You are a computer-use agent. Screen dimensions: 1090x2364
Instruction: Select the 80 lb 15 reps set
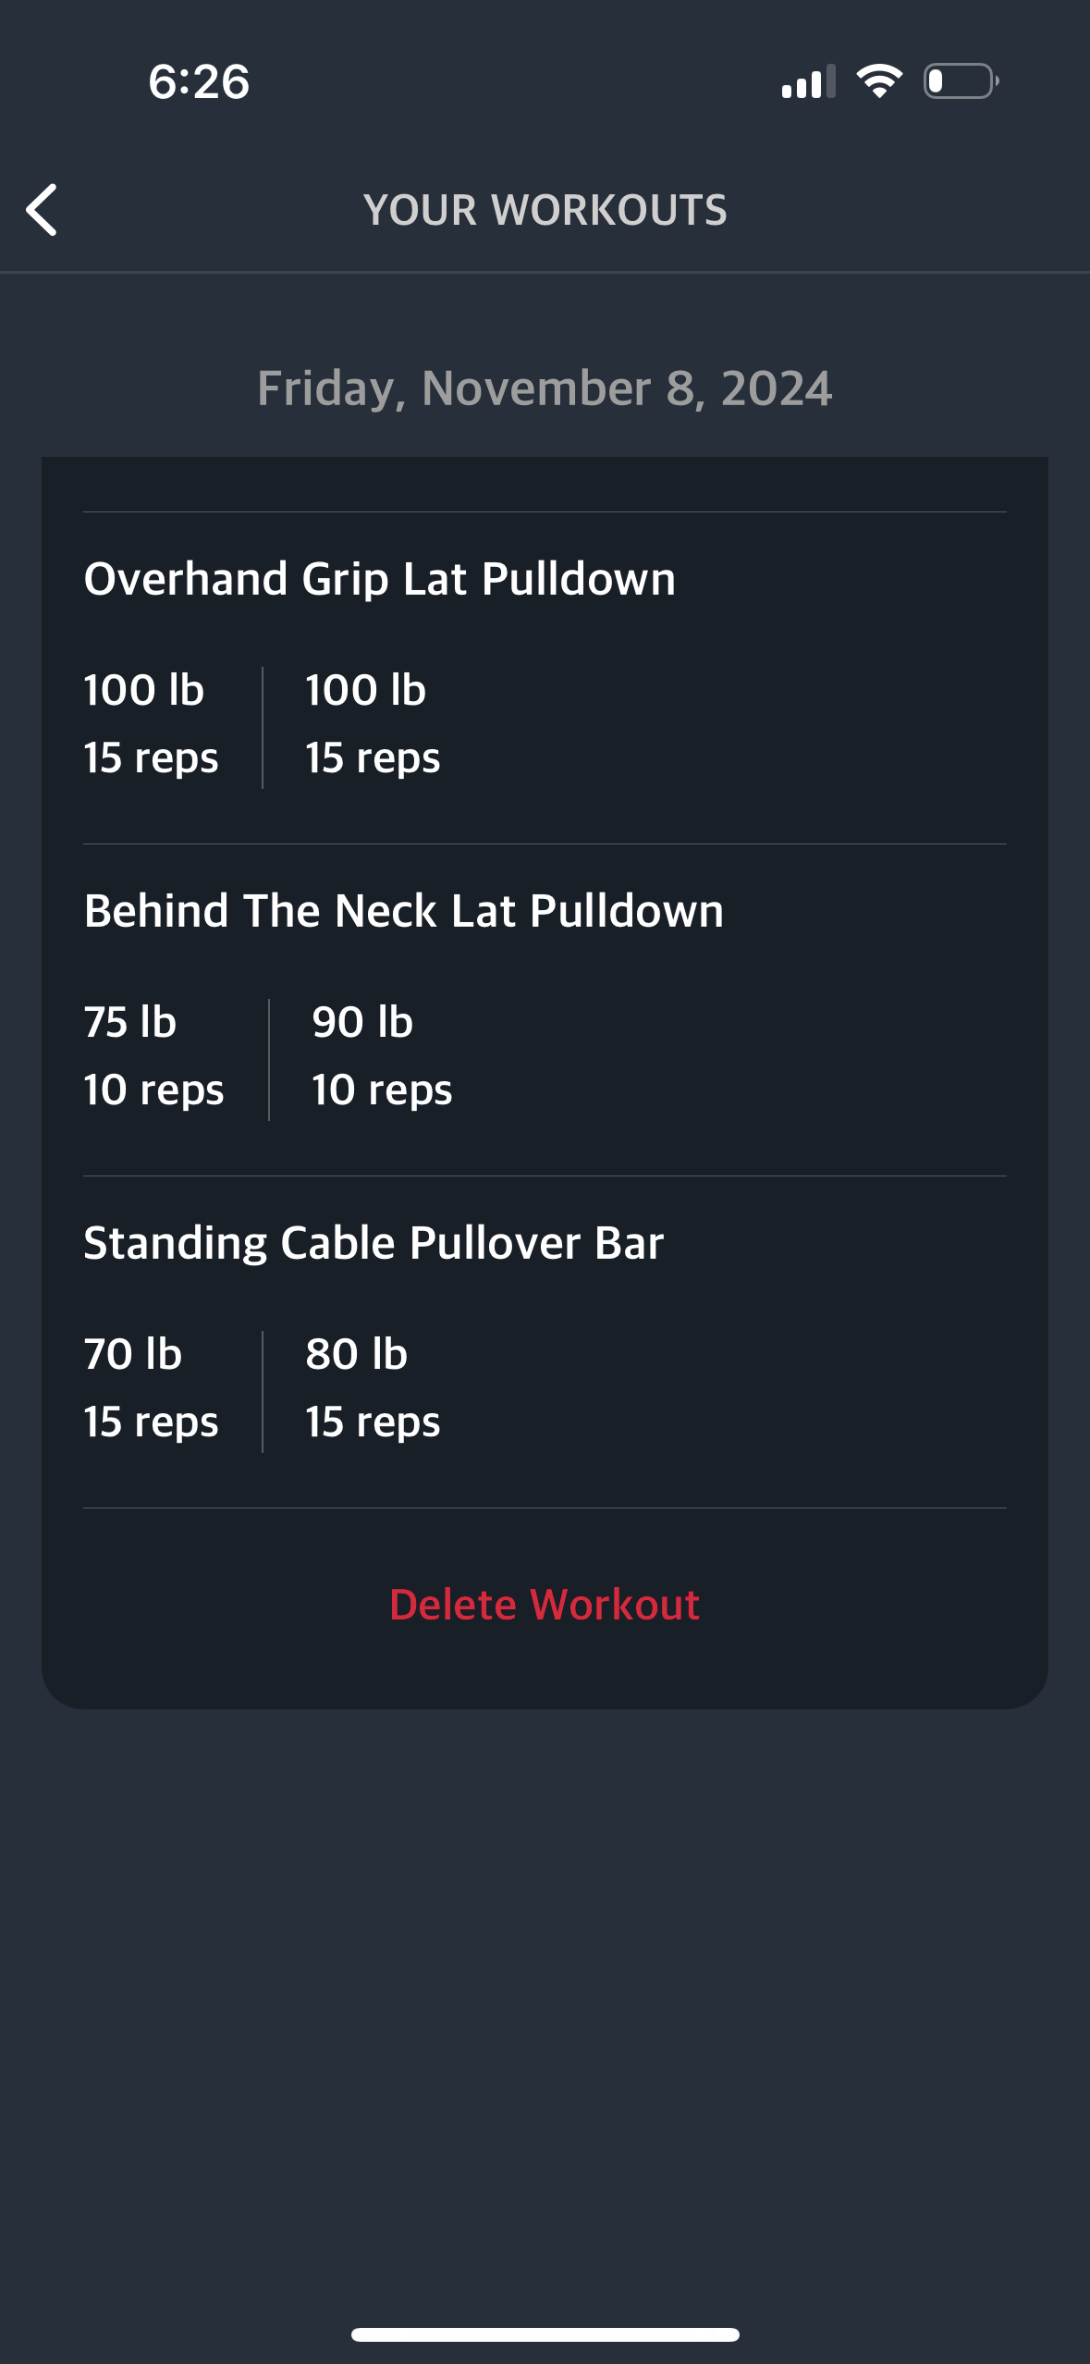tap(373, 1388)
